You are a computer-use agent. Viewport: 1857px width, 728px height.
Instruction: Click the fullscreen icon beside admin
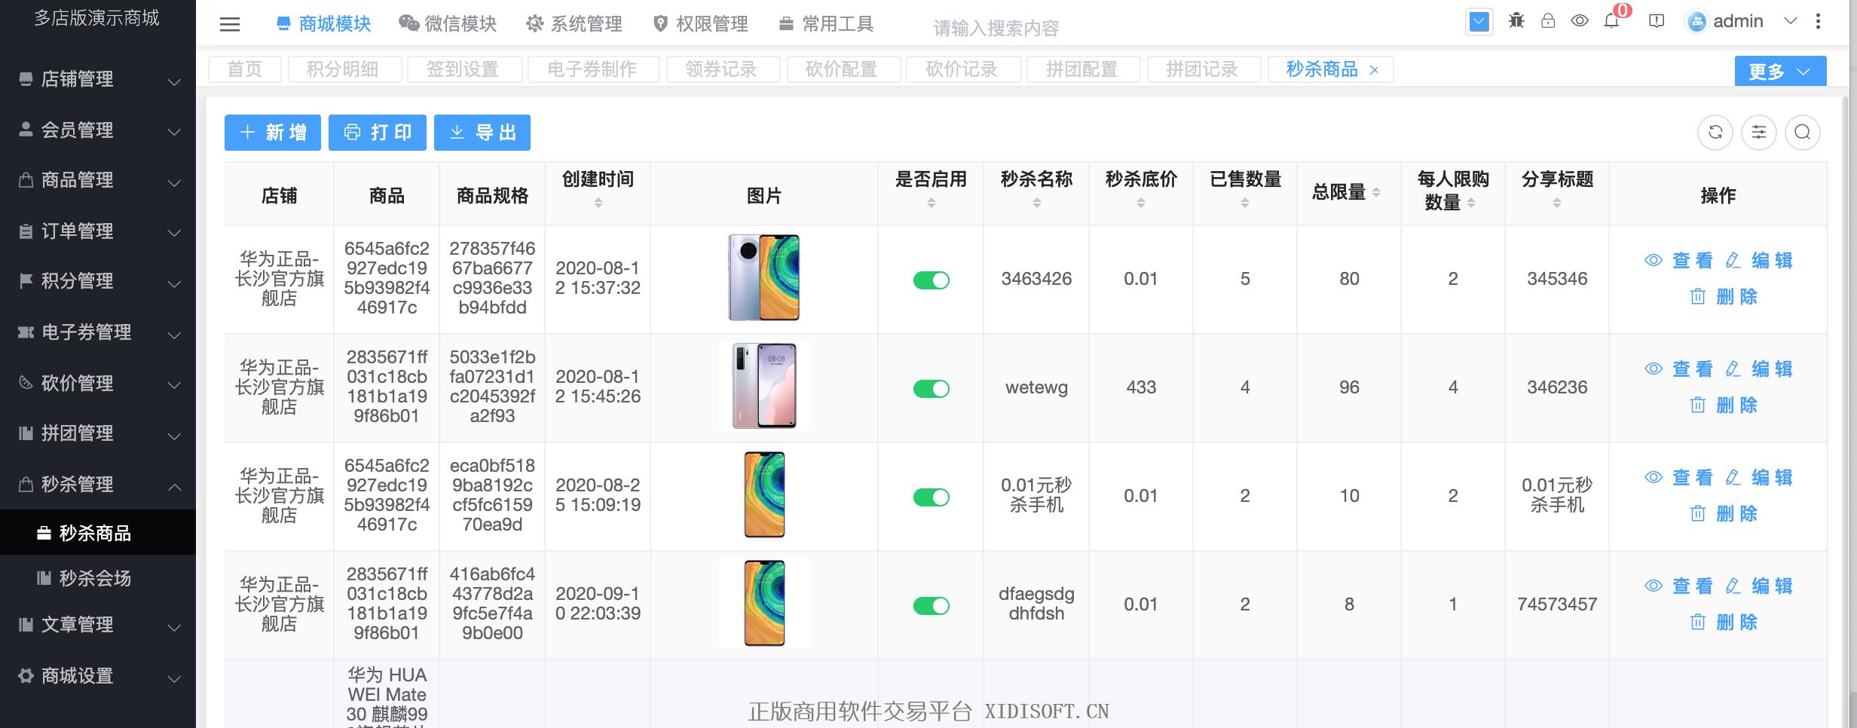[1657, 21]
